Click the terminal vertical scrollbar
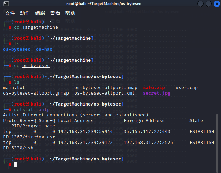This screenshot has height=173, width=221. click(x=217, y=143)
